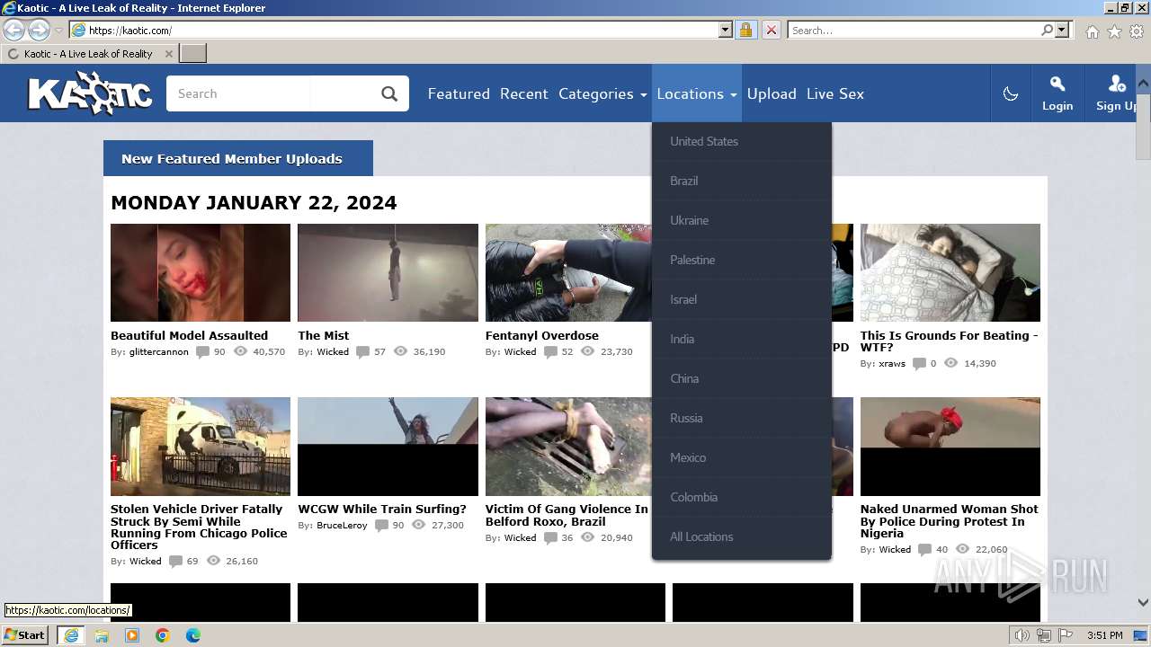Click the Action Center flag icon
The height and width of the screenshot is (647, 1151).
pyautogui.click(x=1066, y=635)
